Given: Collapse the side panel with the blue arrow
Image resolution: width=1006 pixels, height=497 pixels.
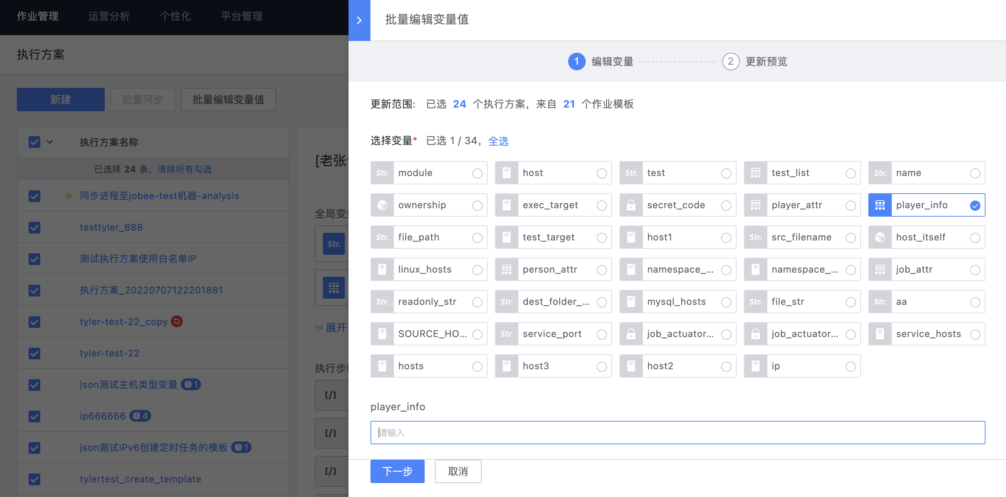Looking at the screenshot, I should tap(359, 20).
